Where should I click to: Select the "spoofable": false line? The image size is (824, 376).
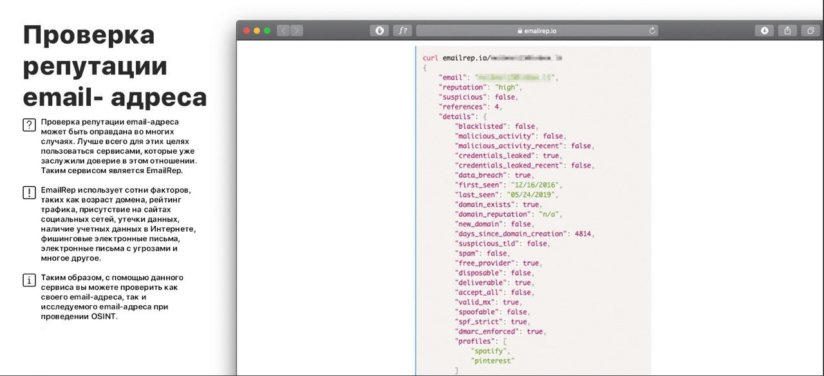click(x=492, y=312)
